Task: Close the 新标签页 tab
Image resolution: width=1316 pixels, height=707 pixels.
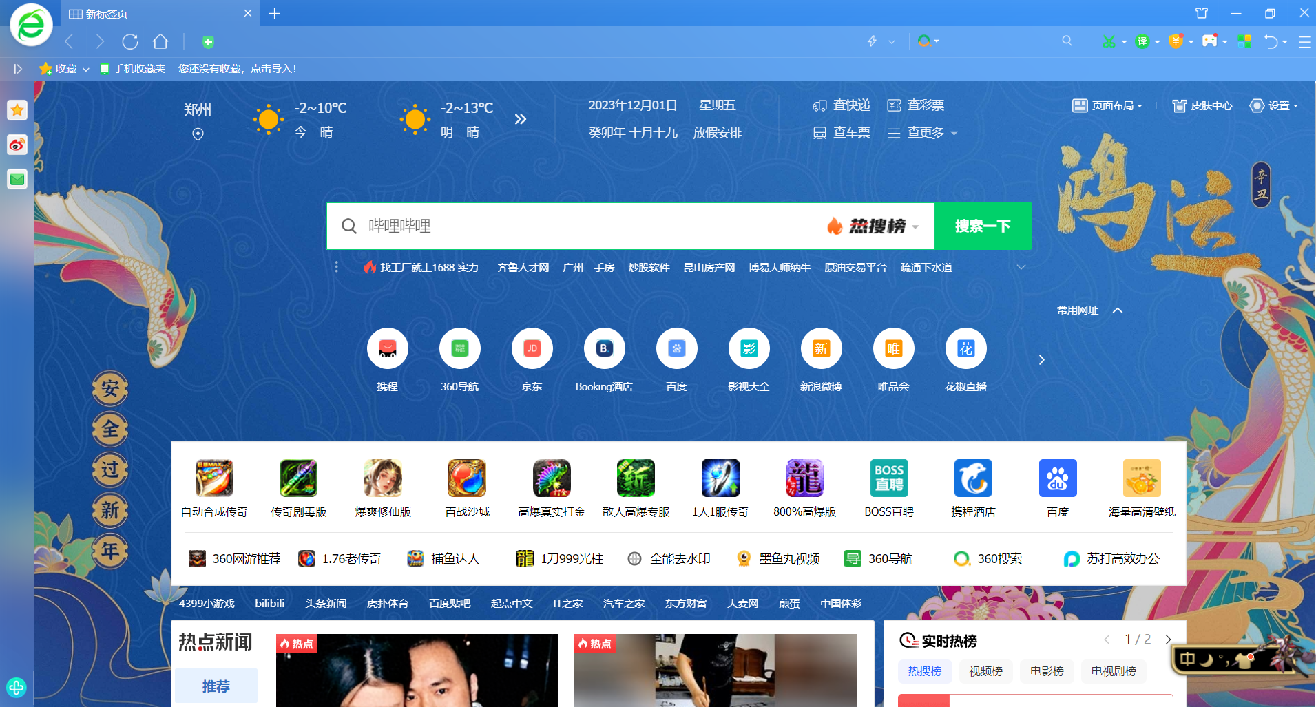Action: pyautogui.click(x=248, y=13)
